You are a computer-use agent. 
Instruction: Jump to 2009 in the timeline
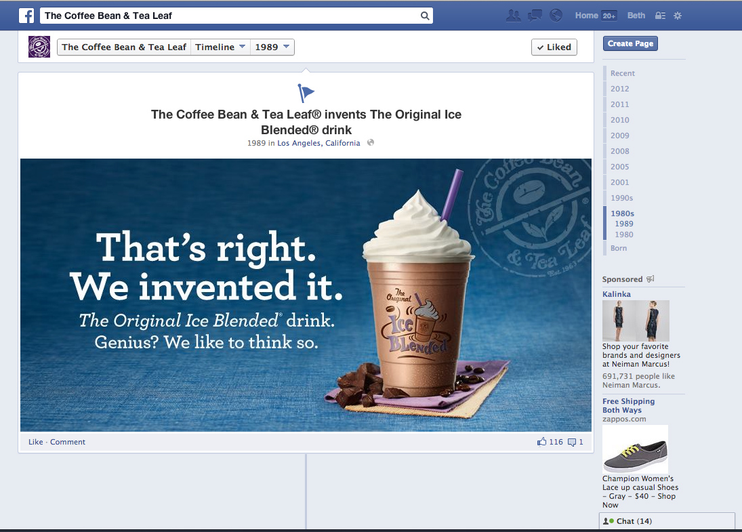click(619, 136)
